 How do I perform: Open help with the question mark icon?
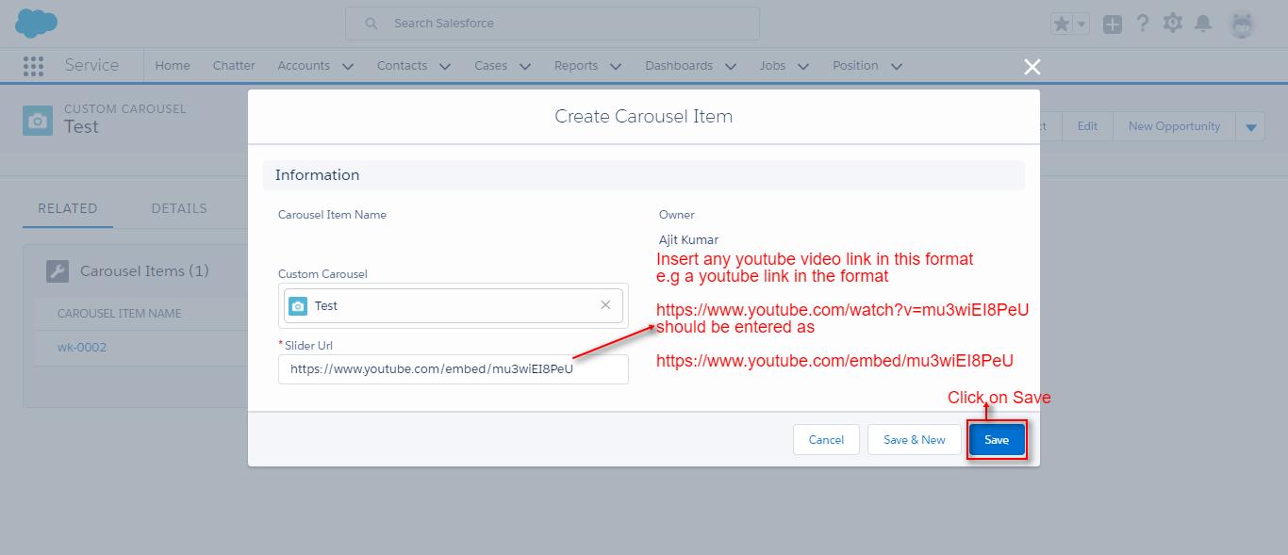click(1143, 23)
